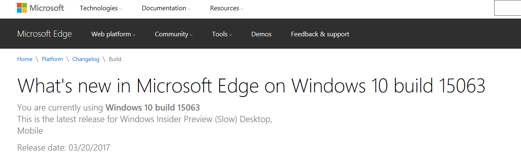Click the search box at top right
Image resolution: width=521 pixels, height=165 pixels.
coord(508,8)
